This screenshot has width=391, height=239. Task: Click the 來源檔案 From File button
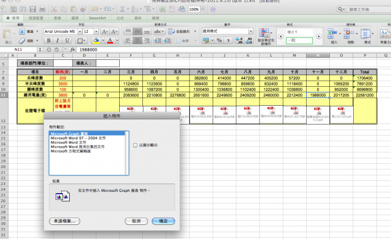65,221
